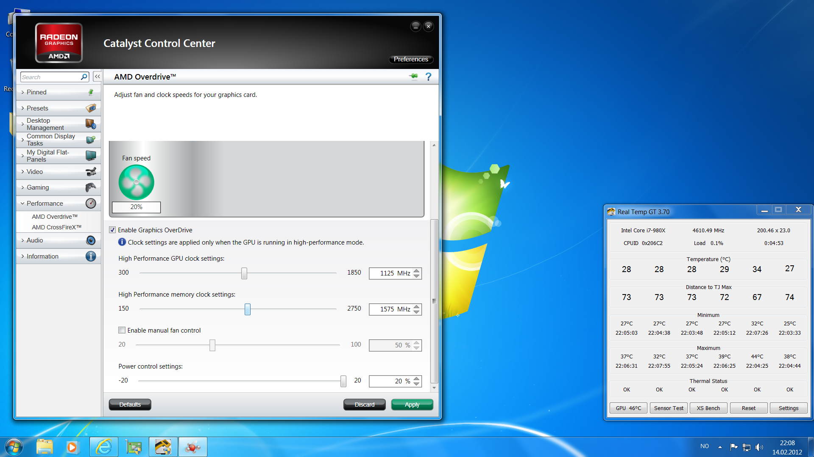
Task: Click the Audio speaker icon
Action: coord(91,240)
